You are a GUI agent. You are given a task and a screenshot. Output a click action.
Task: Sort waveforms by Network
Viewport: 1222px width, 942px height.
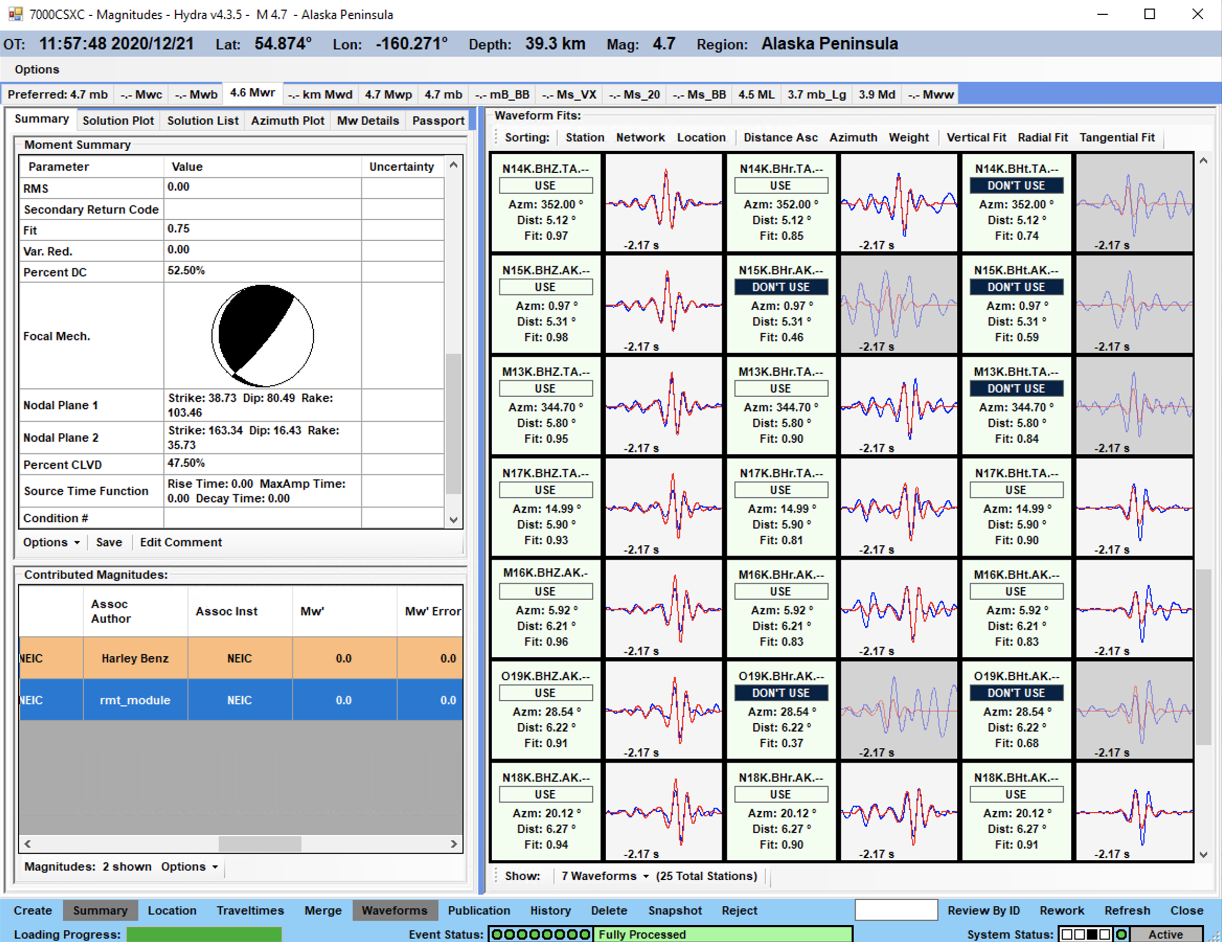[x=641, y=138]
